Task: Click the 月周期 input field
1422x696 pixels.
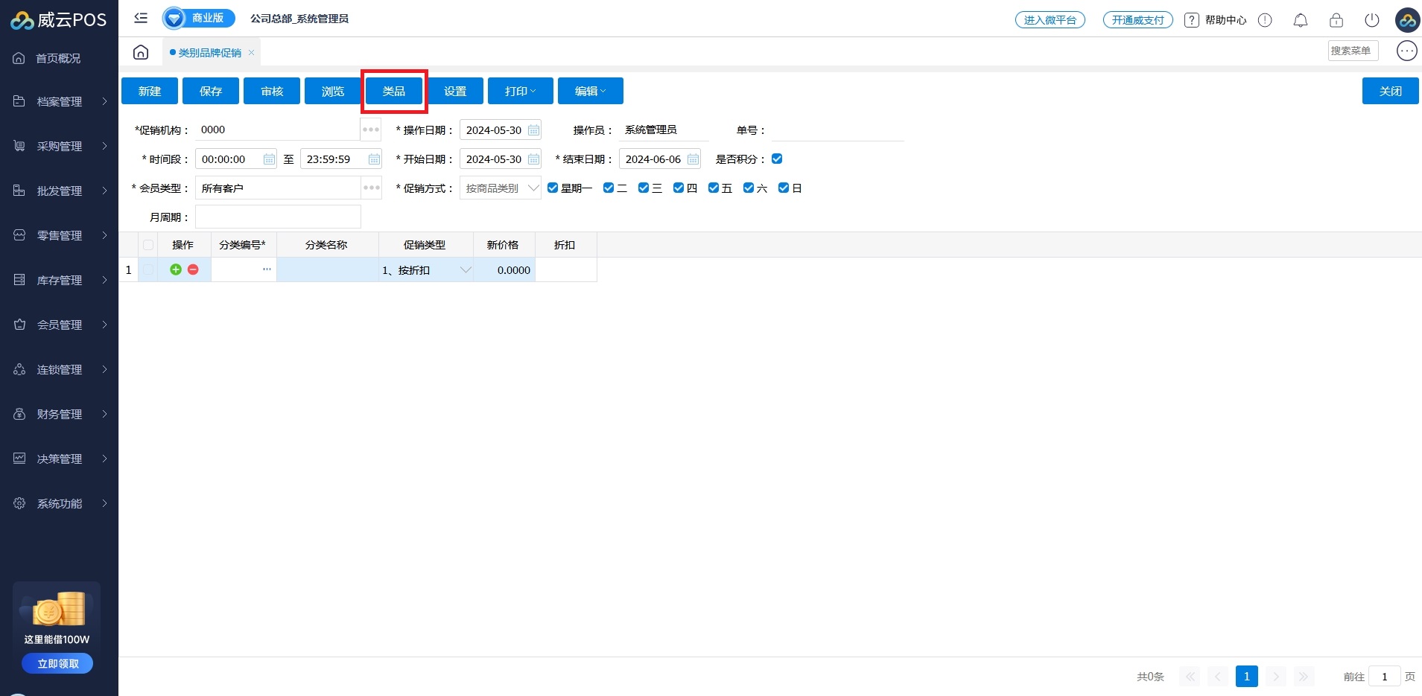Action: pos(278,217)
